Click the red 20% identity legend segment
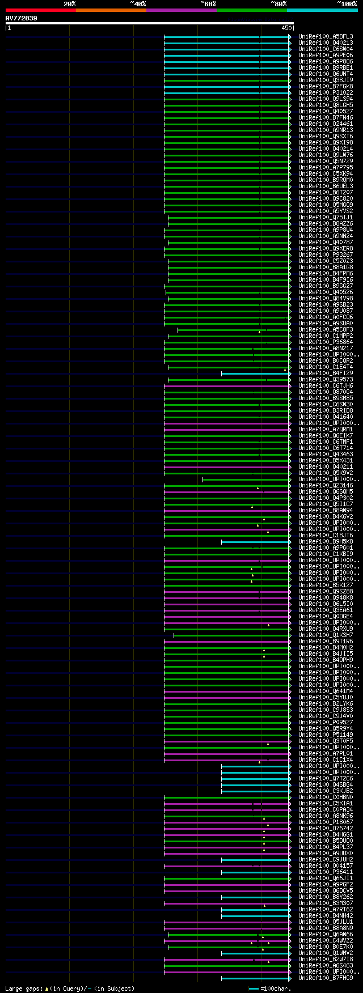 40,10
